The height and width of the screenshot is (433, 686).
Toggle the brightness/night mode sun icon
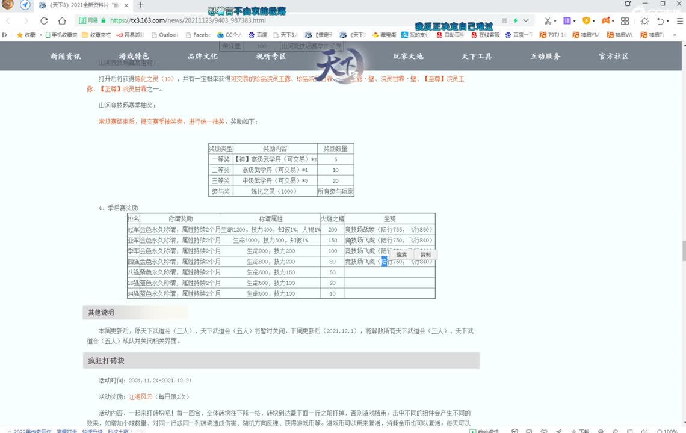coord(644,21)
